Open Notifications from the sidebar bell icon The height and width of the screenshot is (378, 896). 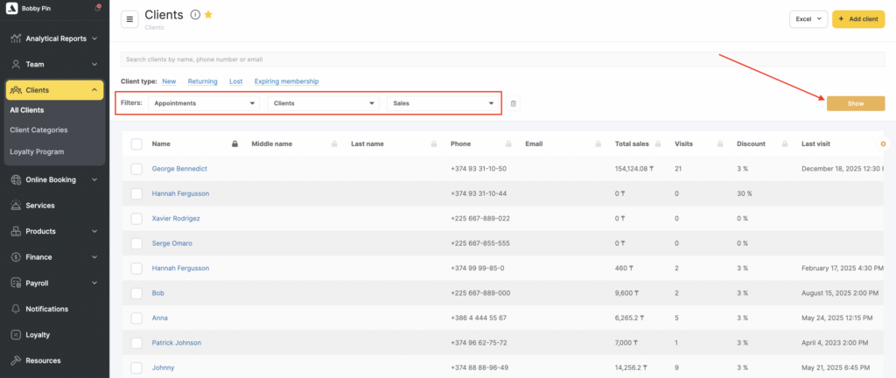(x=17, y=309)
